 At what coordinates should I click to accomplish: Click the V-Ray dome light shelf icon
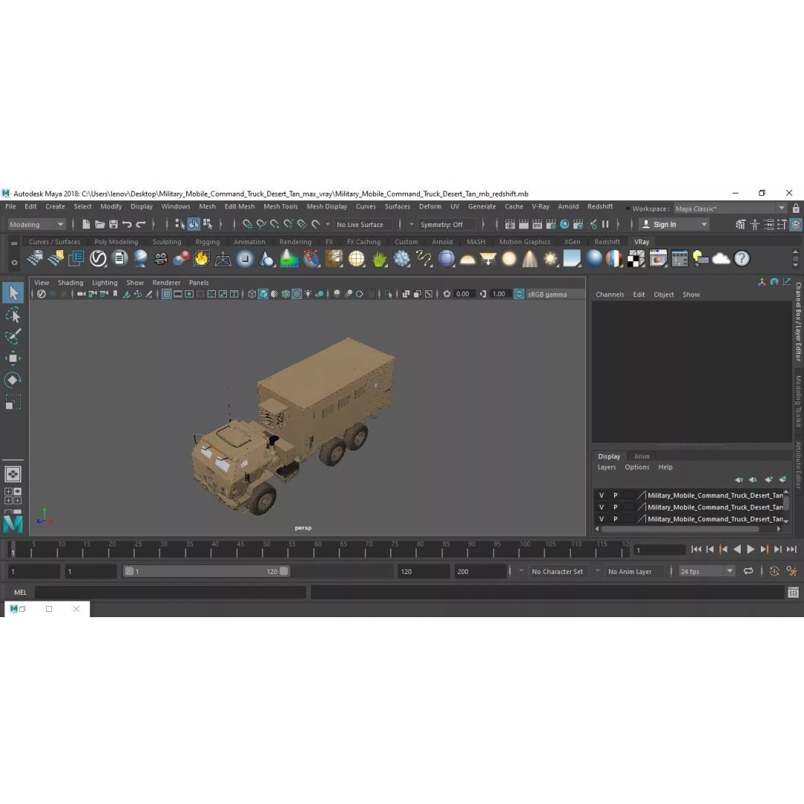[x=467, y=259]
